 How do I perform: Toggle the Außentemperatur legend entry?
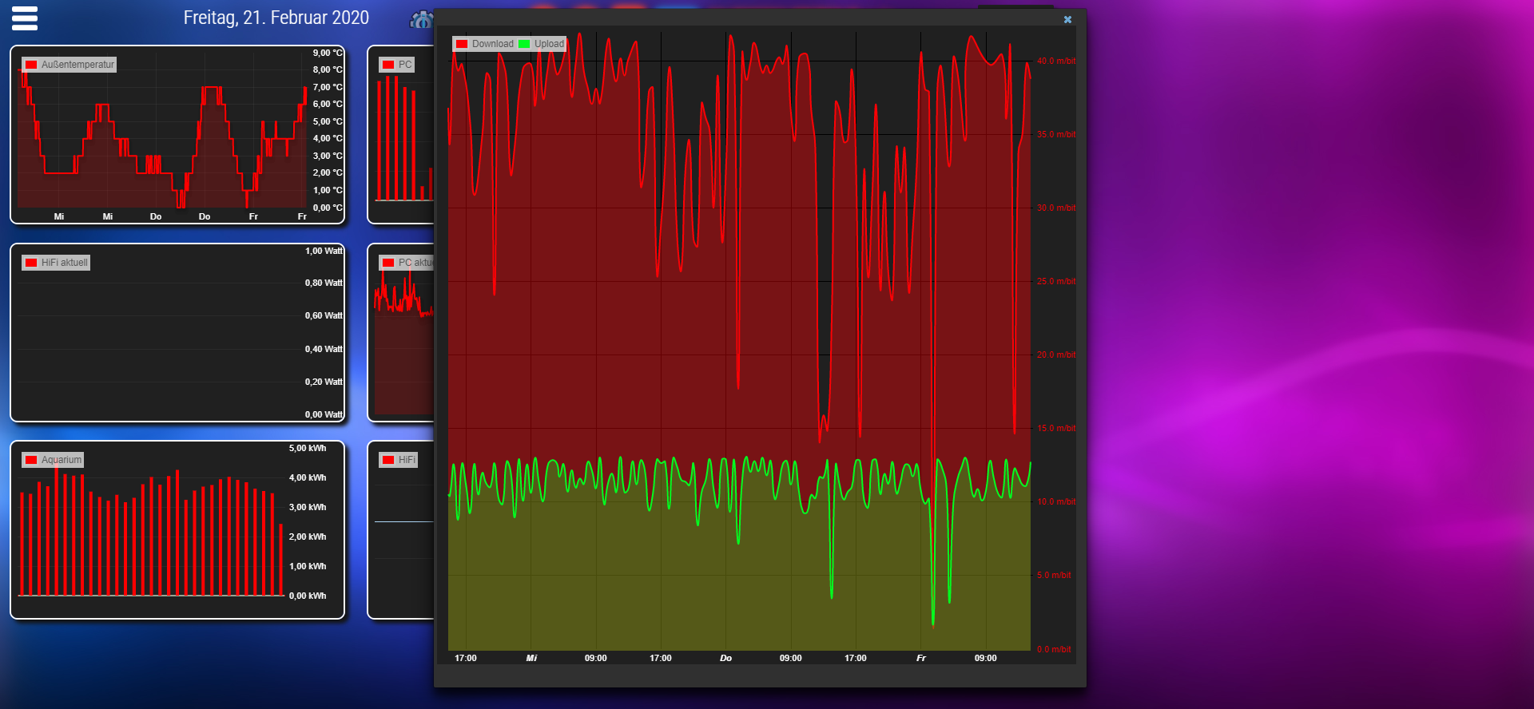pyautogui.click(x=77, y=65)
